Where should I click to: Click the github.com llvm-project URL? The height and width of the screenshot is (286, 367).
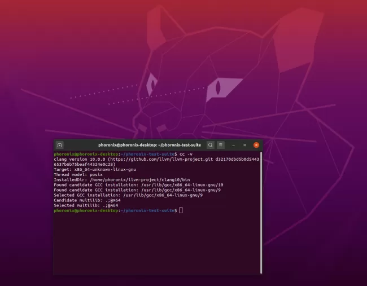coord(161,159)
